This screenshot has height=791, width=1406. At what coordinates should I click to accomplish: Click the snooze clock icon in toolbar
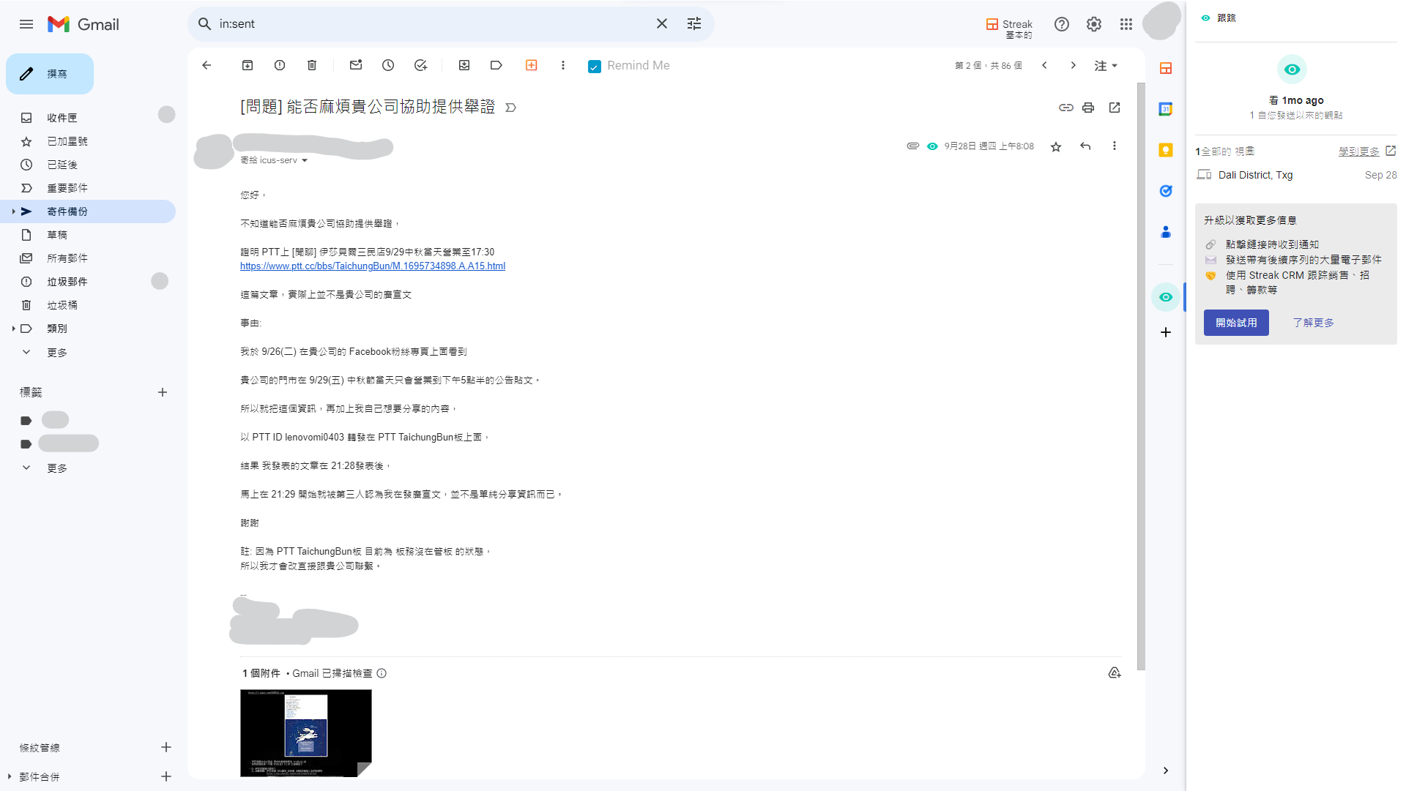388,65
